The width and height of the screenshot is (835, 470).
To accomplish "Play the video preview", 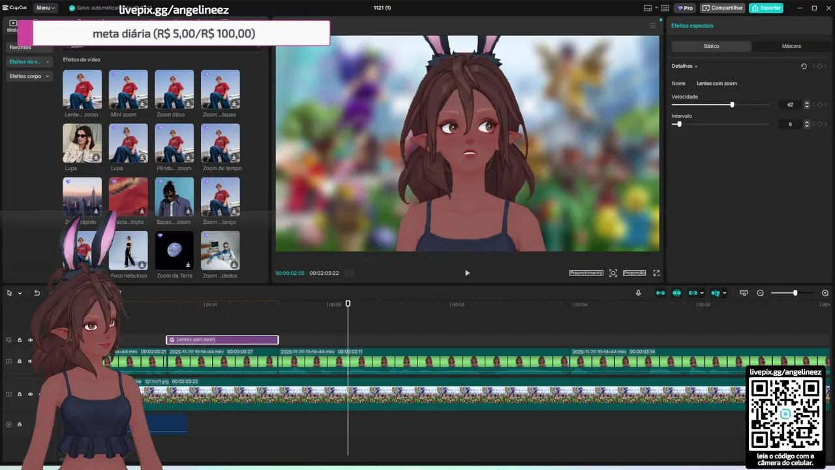I will tap(467, 273).
